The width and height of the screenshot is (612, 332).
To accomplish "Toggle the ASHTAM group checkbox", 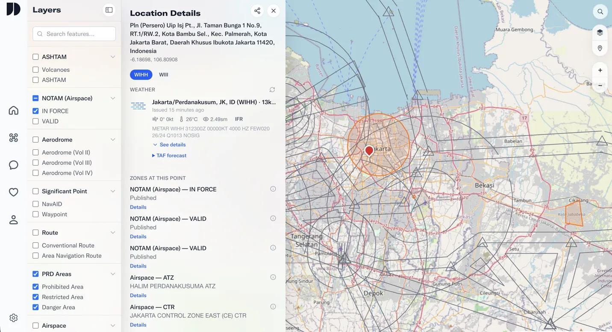I will [x=35, y=57].
